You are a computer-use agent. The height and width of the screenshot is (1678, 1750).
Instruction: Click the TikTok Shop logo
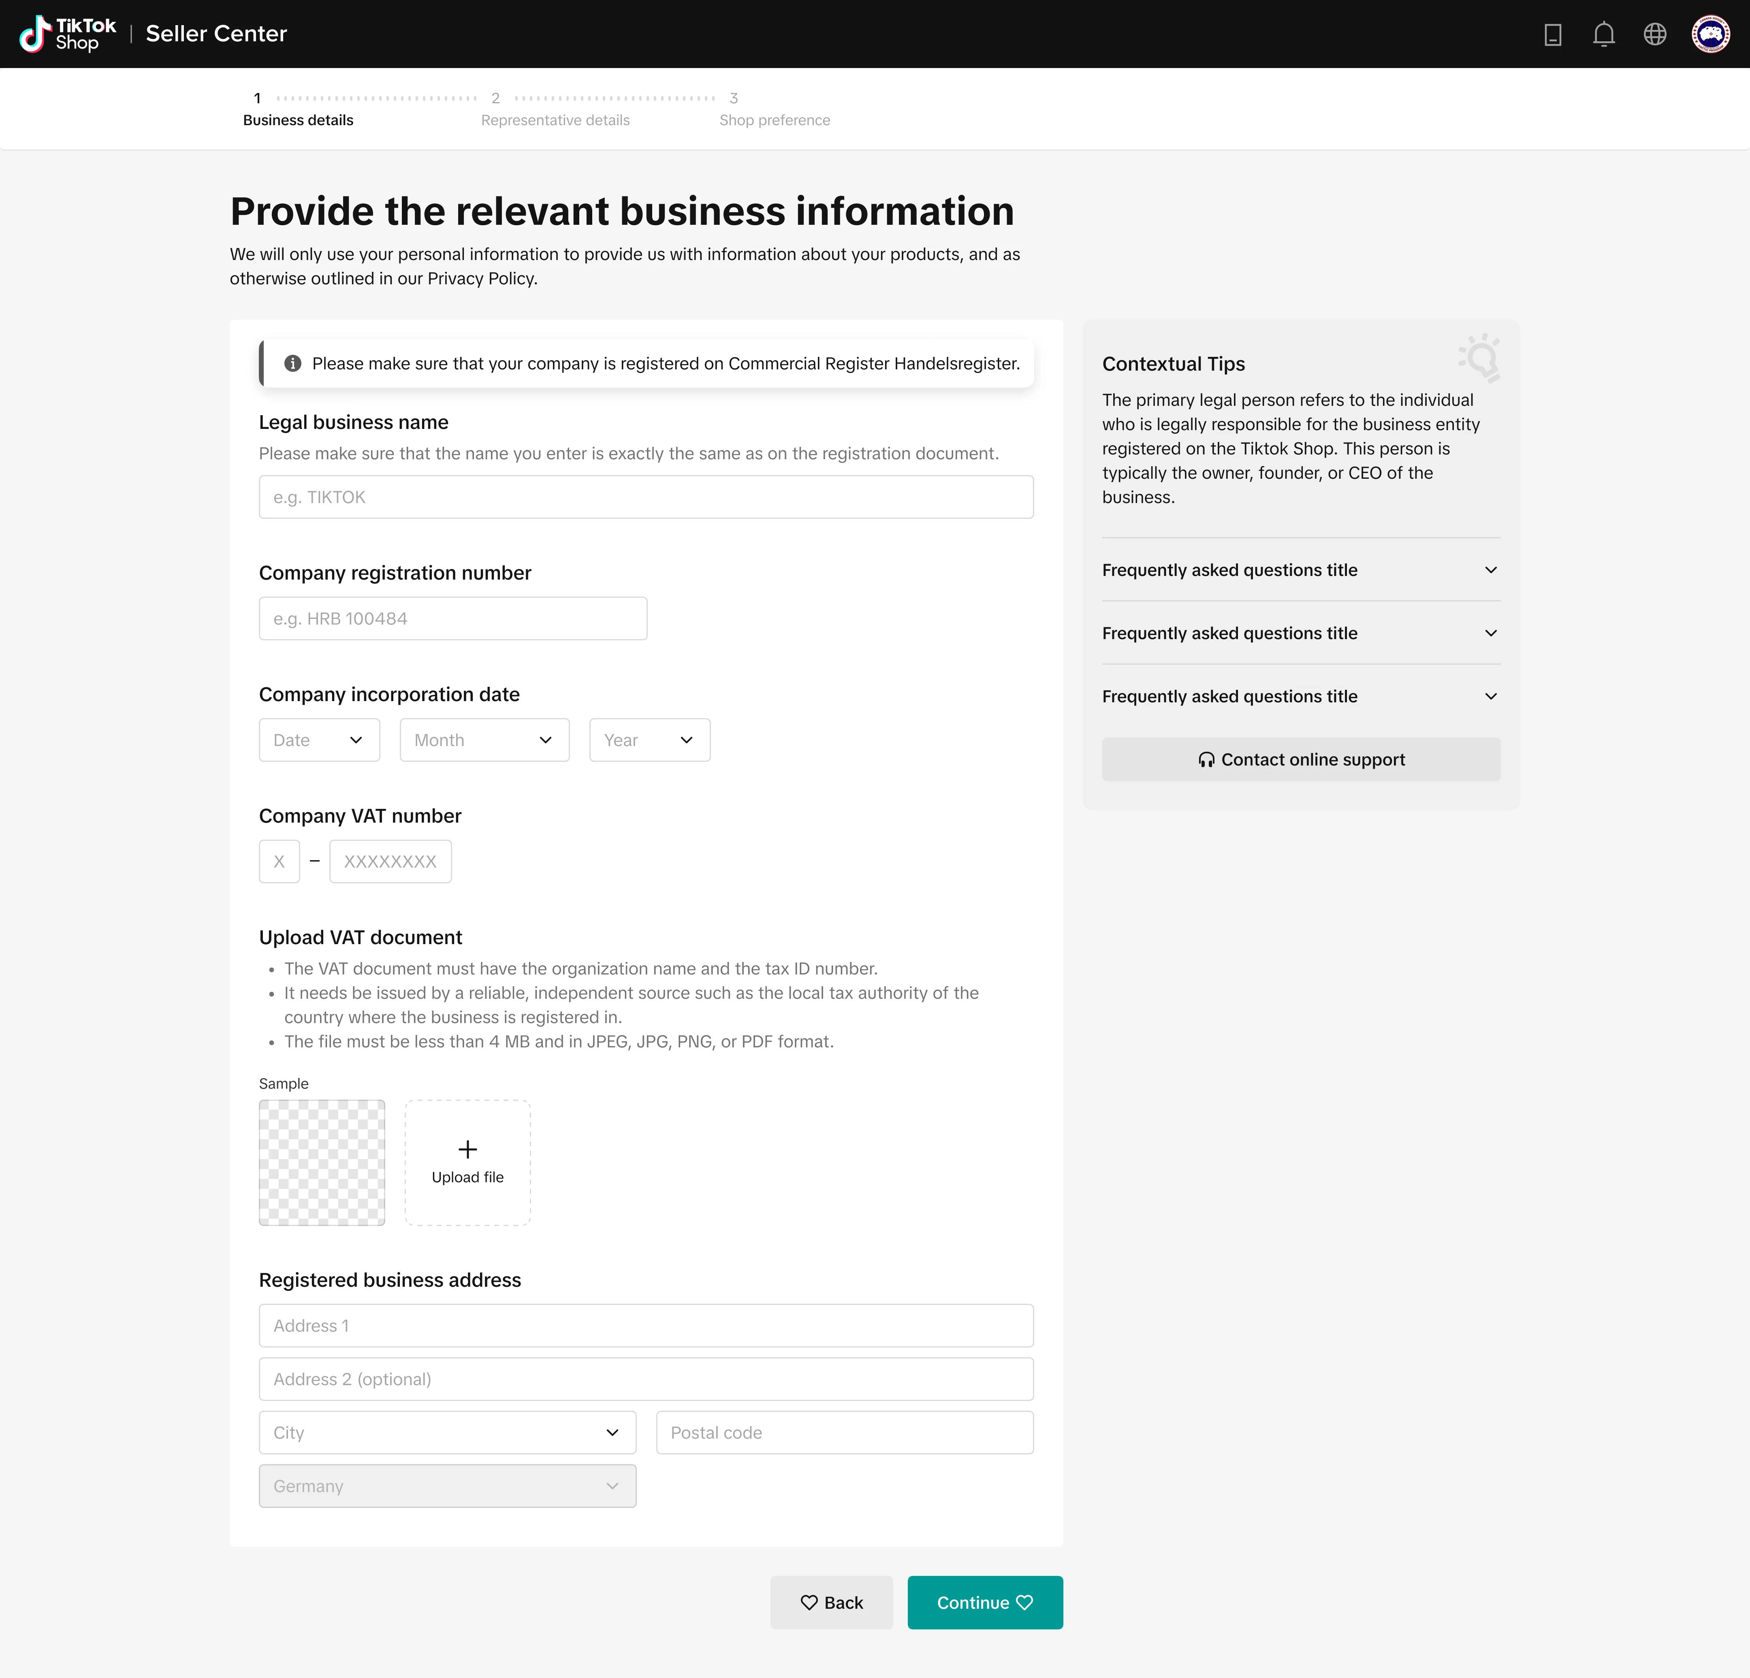point(68,34)
